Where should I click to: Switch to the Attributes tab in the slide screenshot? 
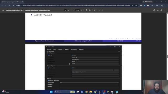pyautogui.click(x=81, y=50)
